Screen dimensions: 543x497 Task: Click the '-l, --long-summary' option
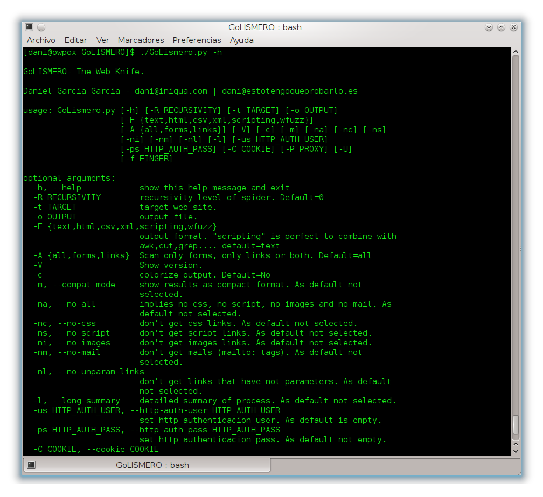pos(77,401)
